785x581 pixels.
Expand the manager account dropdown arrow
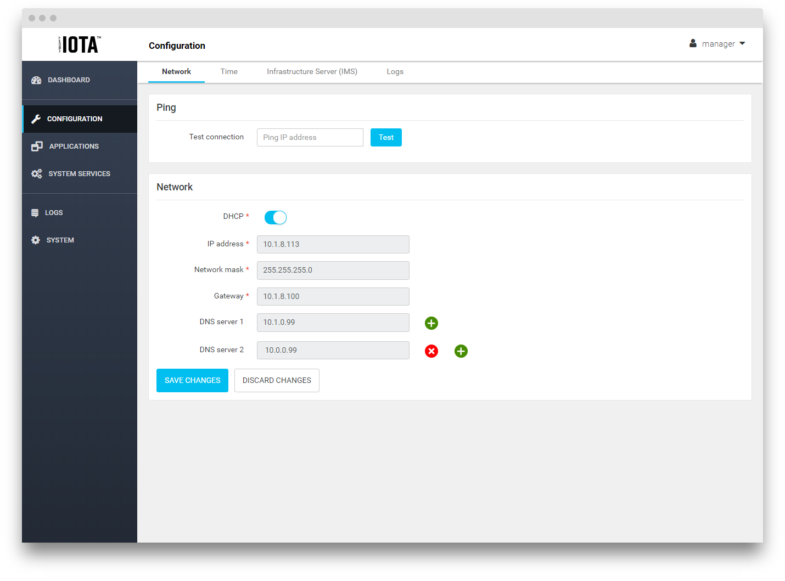coord(742,43)
